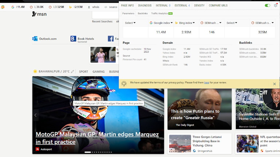
Task: Open the GAMING news category
Action: click(98, 72)
